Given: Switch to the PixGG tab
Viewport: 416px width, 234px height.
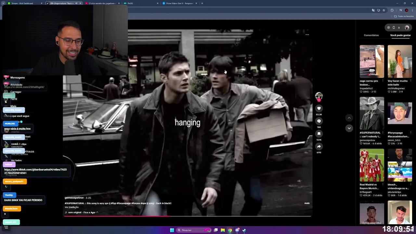Looking at the screenshot, I should (141, 3).
